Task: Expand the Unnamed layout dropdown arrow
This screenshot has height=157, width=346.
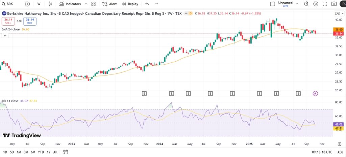Action: 297,4
